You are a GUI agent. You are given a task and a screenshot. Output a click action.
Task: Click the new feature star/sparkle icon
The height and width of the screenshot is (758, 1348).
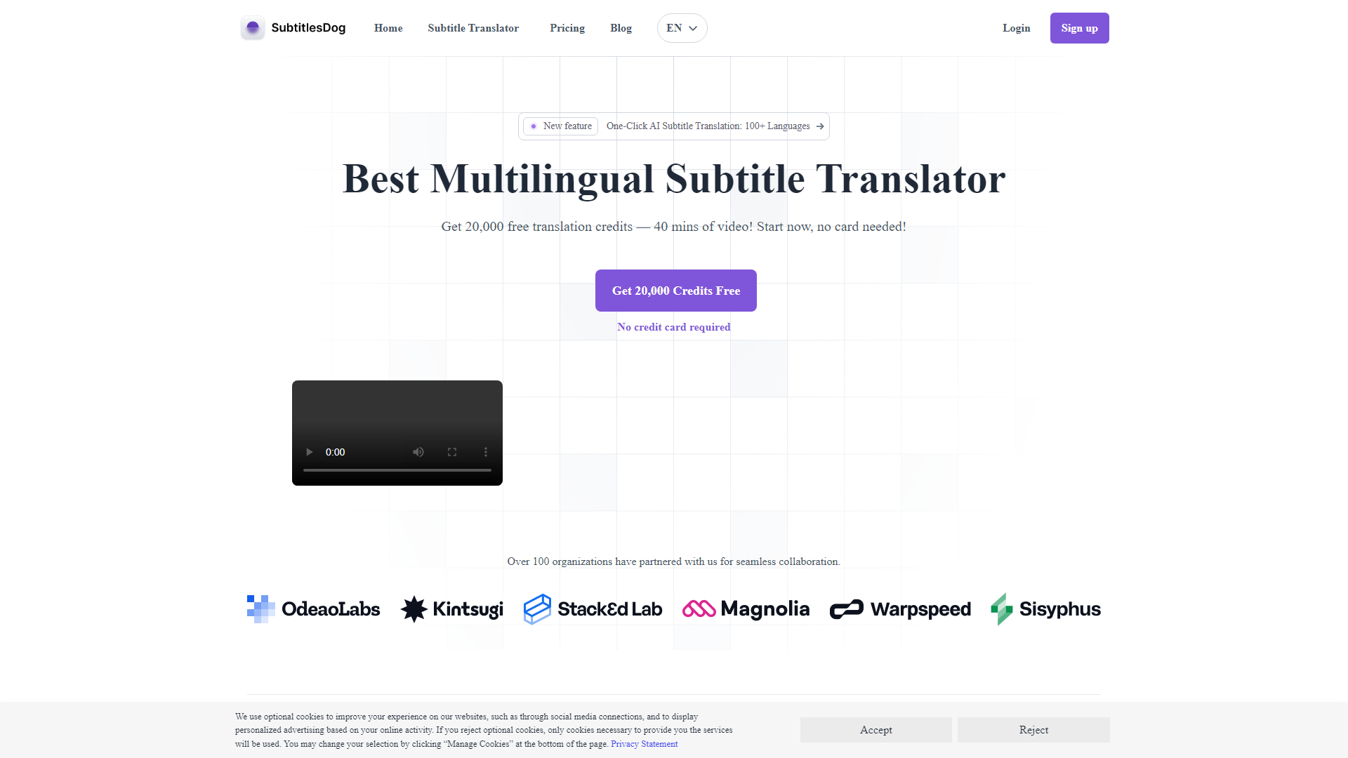[x=534, y=126]
